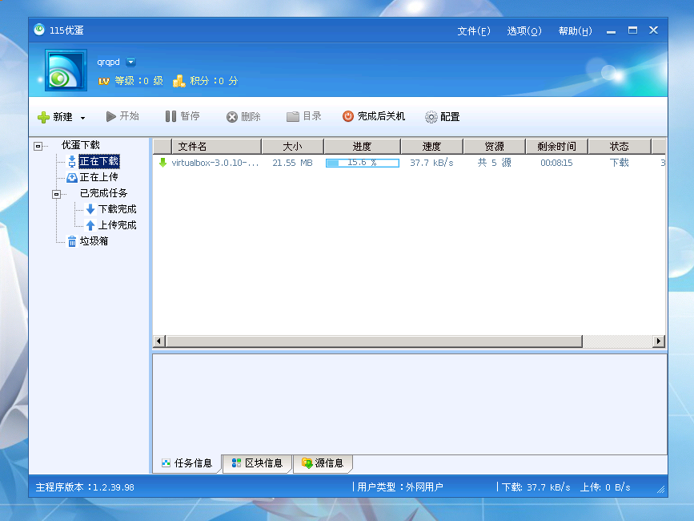Image resolution: width=694 pixels, height=521 pixels.
Task: Click the 15.6 % progress bar
Action: [x=363, y=163]
